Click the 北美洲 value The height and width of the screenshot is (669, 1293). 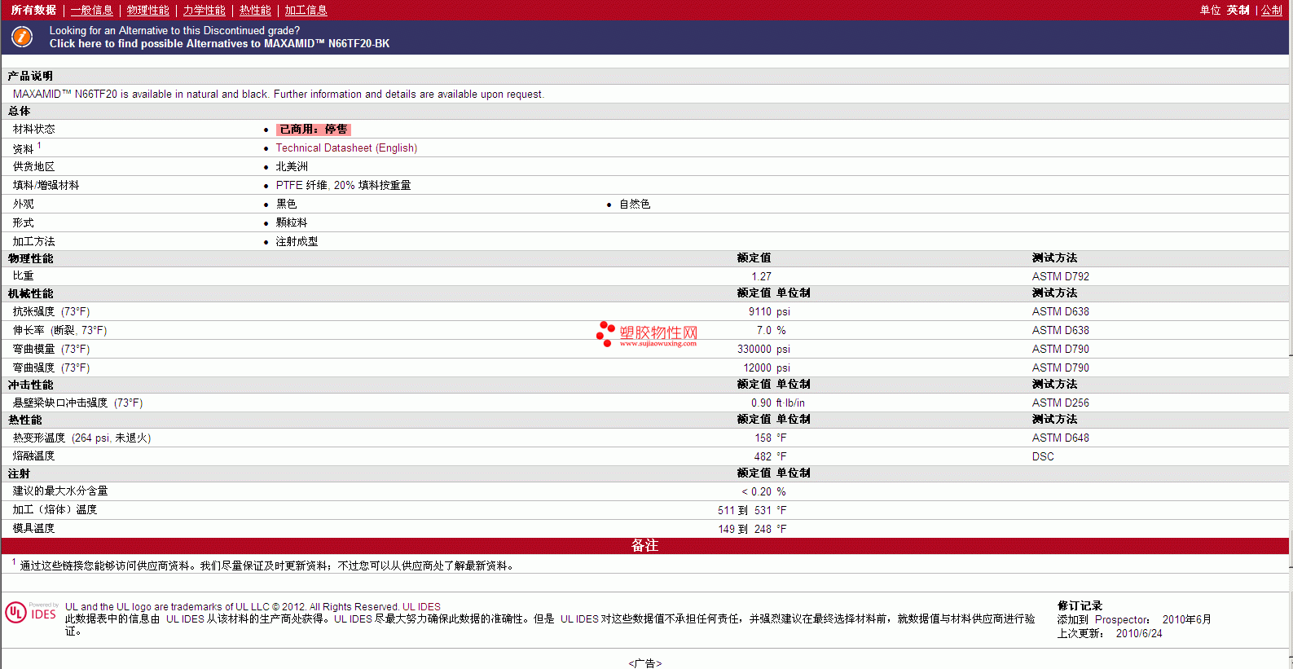coord(292,167)
